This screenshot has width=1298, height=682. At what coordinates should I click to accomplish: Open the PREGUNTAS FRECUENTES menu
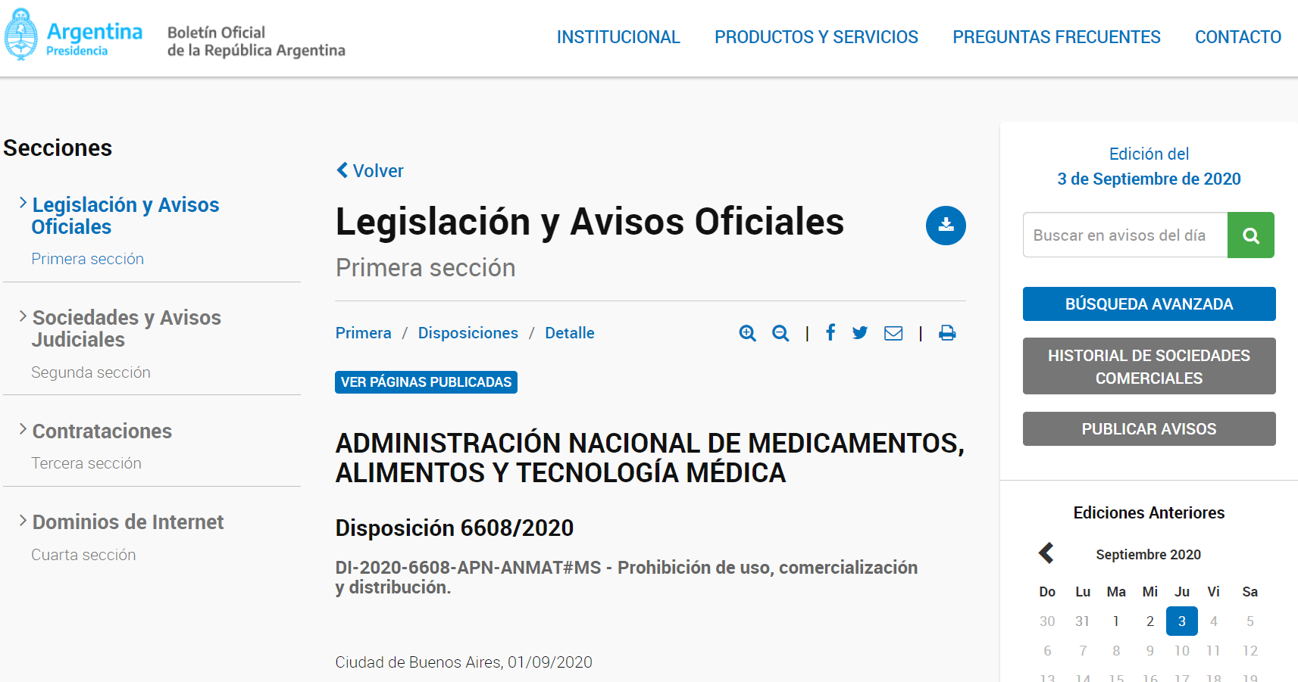[1056, 36]
